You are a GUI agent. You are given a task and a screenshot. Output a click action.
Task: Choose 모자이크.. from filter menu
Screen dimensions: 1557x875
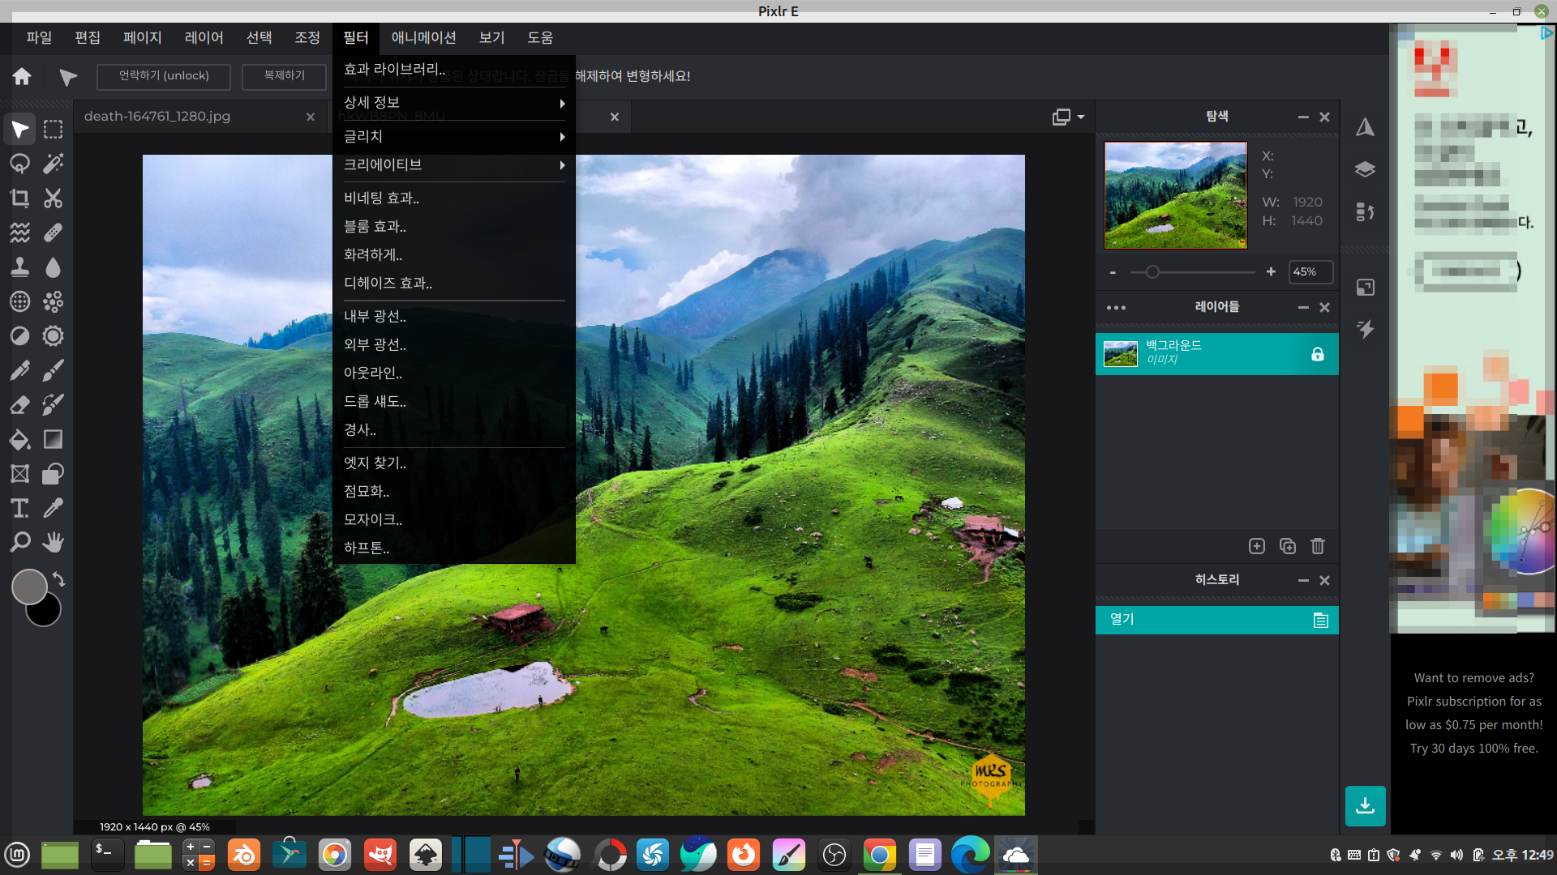373,519
